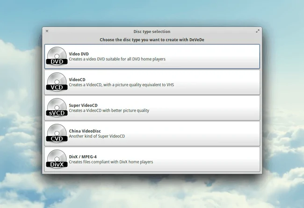Click the DVD disc icon
This screenshot has height=208, width=304.
pos(57,57)
